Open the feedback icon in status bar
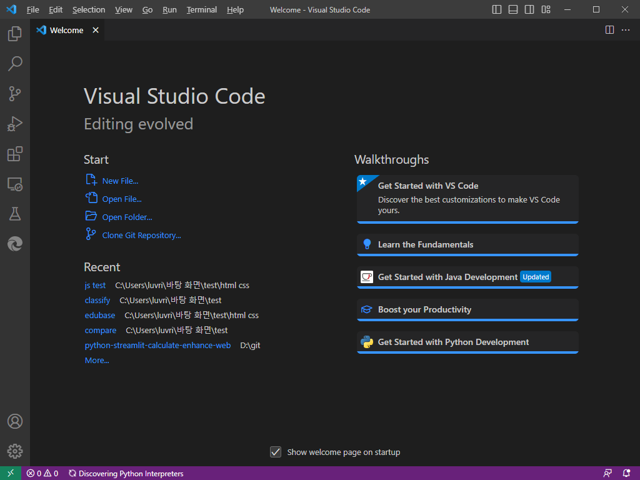Viewport: 640px width, 480px height. (607, 474)
